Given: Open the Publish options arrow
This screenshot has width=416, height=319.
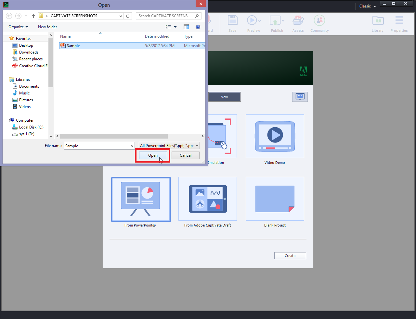Looking at the screenshot, I should (x=283, y=21).
